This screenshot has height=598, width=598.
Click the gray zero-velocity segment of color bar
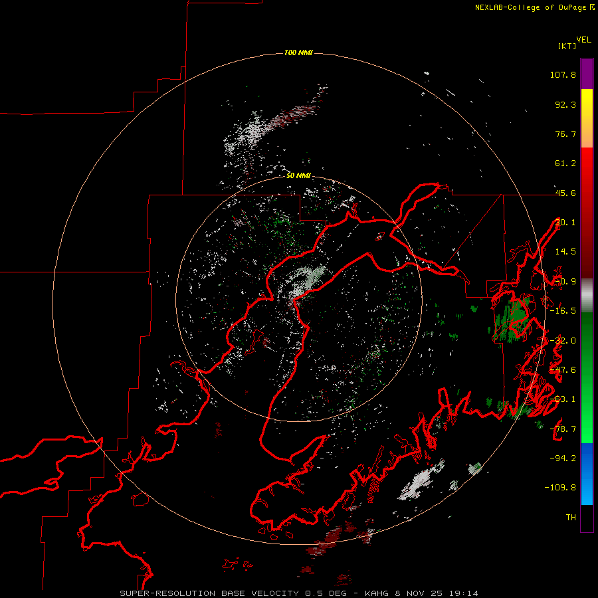click(x=587, y=295)
